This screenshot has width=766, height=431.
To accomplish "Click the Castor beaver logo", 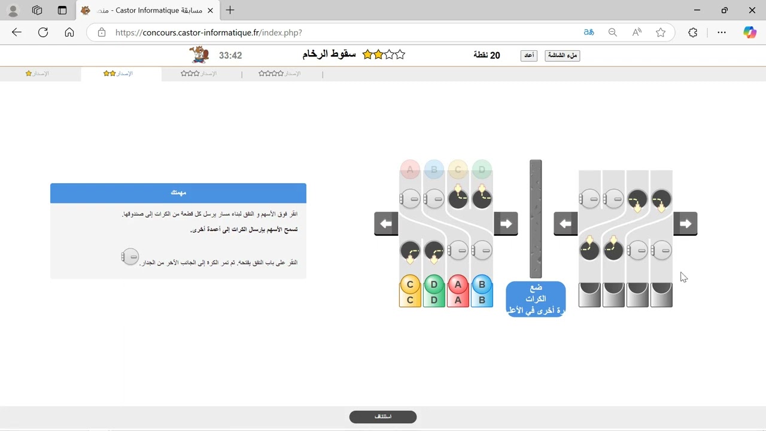I will coord(199,55).
